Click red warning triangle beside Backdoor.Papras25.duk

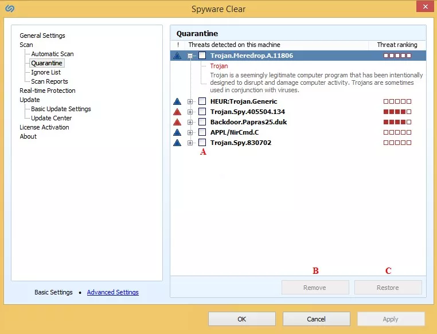click(x=177, y=122)
